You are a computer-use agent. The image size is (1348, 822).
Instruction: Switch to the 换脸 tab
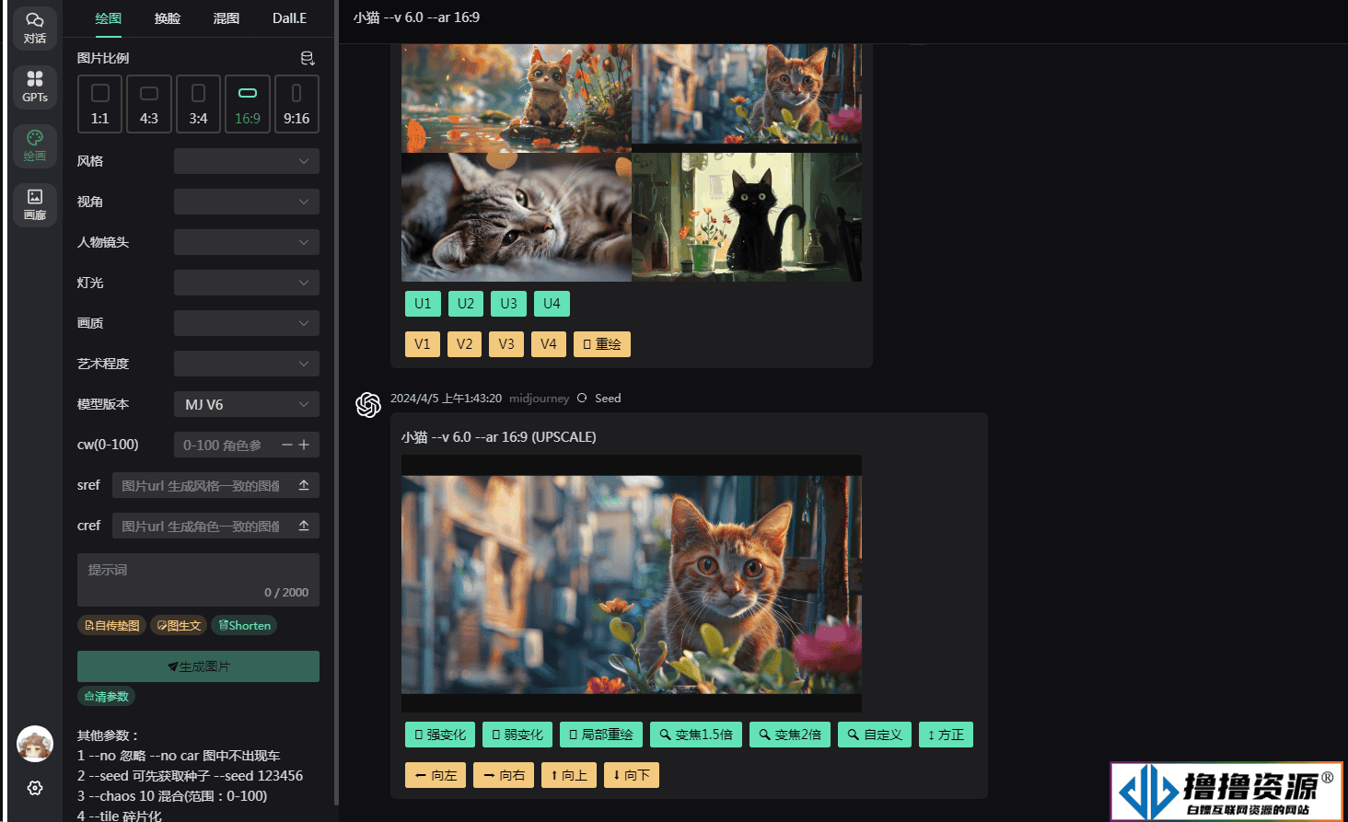pyautogui.click(x=168, y=18)
